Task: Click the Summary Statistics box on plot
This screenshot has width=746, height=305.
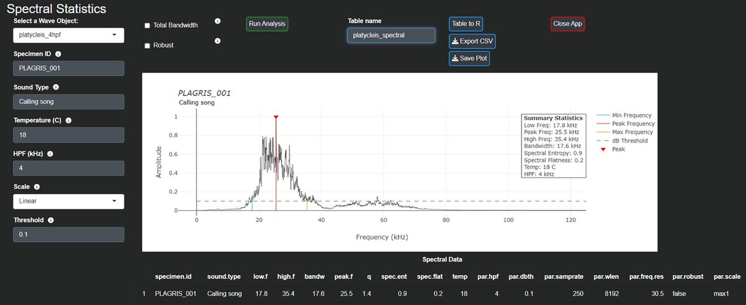Action: pyautogui.click(x=553, y=146)
